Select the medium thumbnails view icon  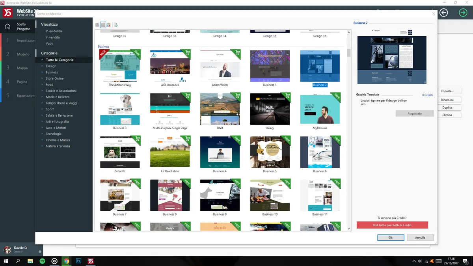pyautogui.click(x=103, y=25)
